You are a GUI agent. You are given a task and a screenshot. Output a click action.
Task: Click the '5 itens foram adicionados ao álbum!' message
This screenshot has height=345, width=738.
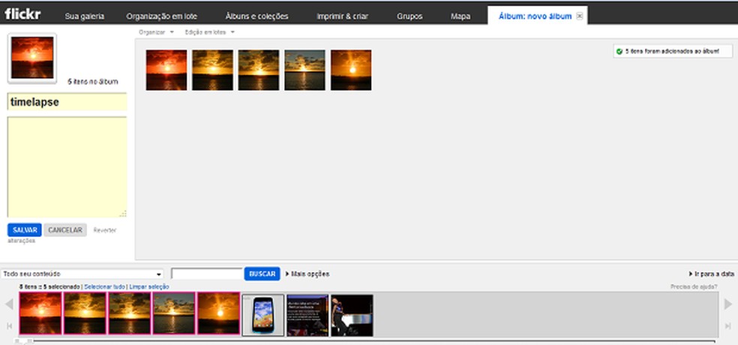(x=672, y=51)
